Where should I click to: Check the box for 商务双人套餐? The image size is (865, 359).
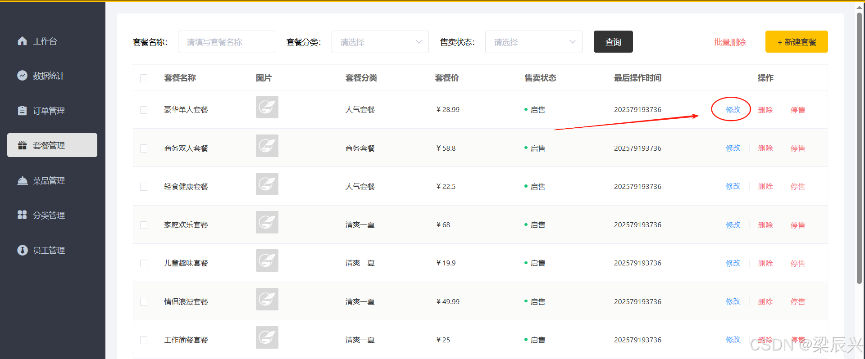(144, 148)
